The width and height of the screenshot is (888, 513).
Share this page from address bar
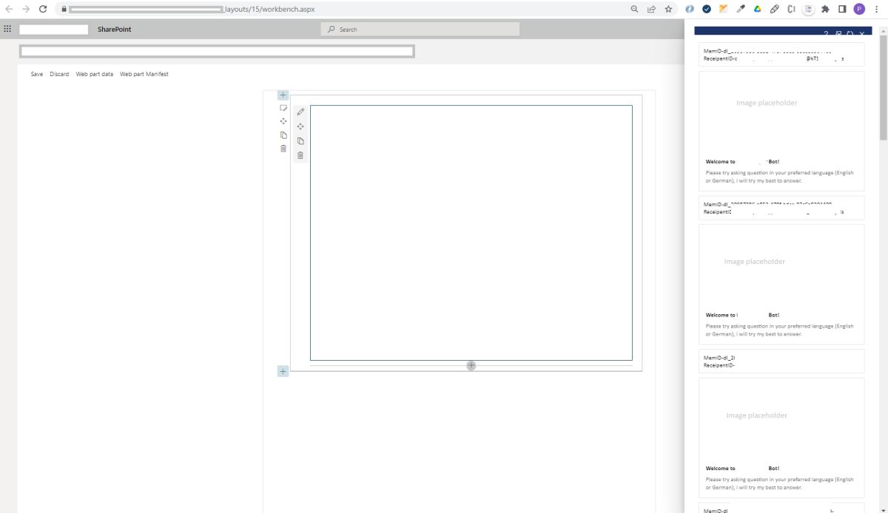pos(651,9)
